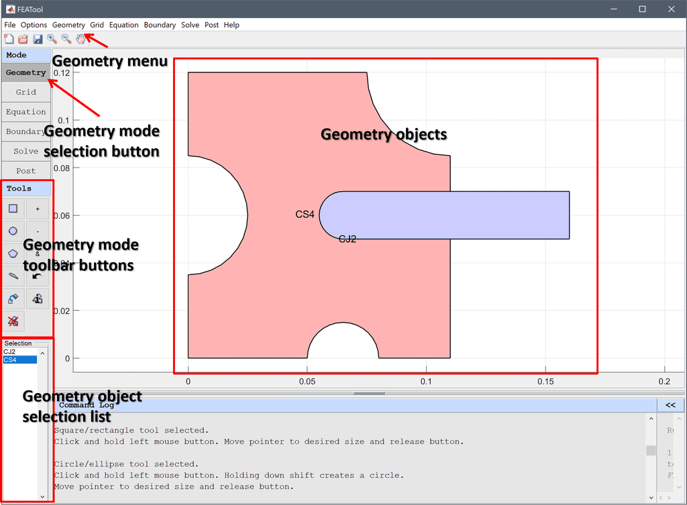Select the square/rectangle geometry tool
The width and height of the screenshot is (687, 505).
(13, 209)
